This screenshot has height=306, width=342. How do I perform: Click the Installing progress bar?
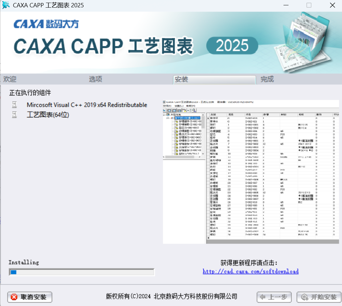(x=81, y=272)
